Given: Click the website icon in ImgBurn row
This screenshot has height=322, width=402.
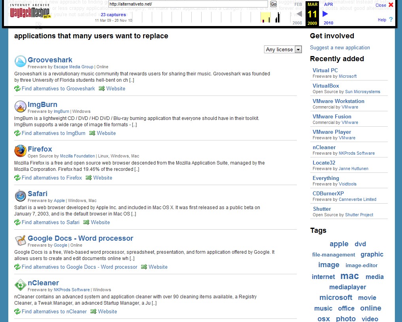Looking at the screenshot, I should tap(92, 133).
